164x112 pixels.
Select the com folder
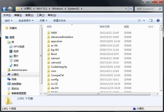point(53,71)
